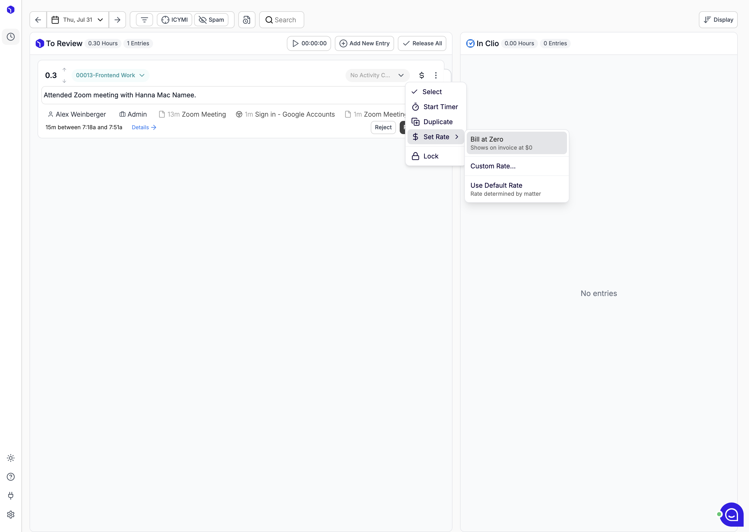
Task: Choose Select in the context menu
Action: pyautogui.click(x=435, y=92)
